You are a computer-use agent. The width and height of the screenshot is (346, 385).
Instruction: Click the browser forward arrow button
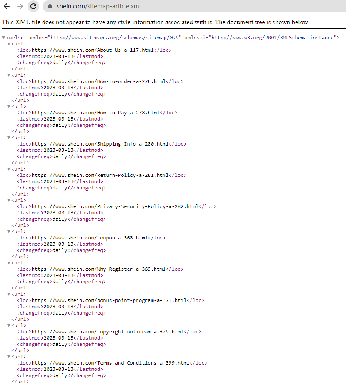pos(20,6)
